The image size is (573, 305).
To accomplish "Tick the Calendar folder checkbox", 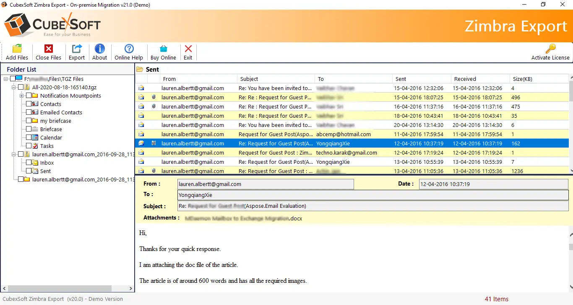I will coord(29,137).
